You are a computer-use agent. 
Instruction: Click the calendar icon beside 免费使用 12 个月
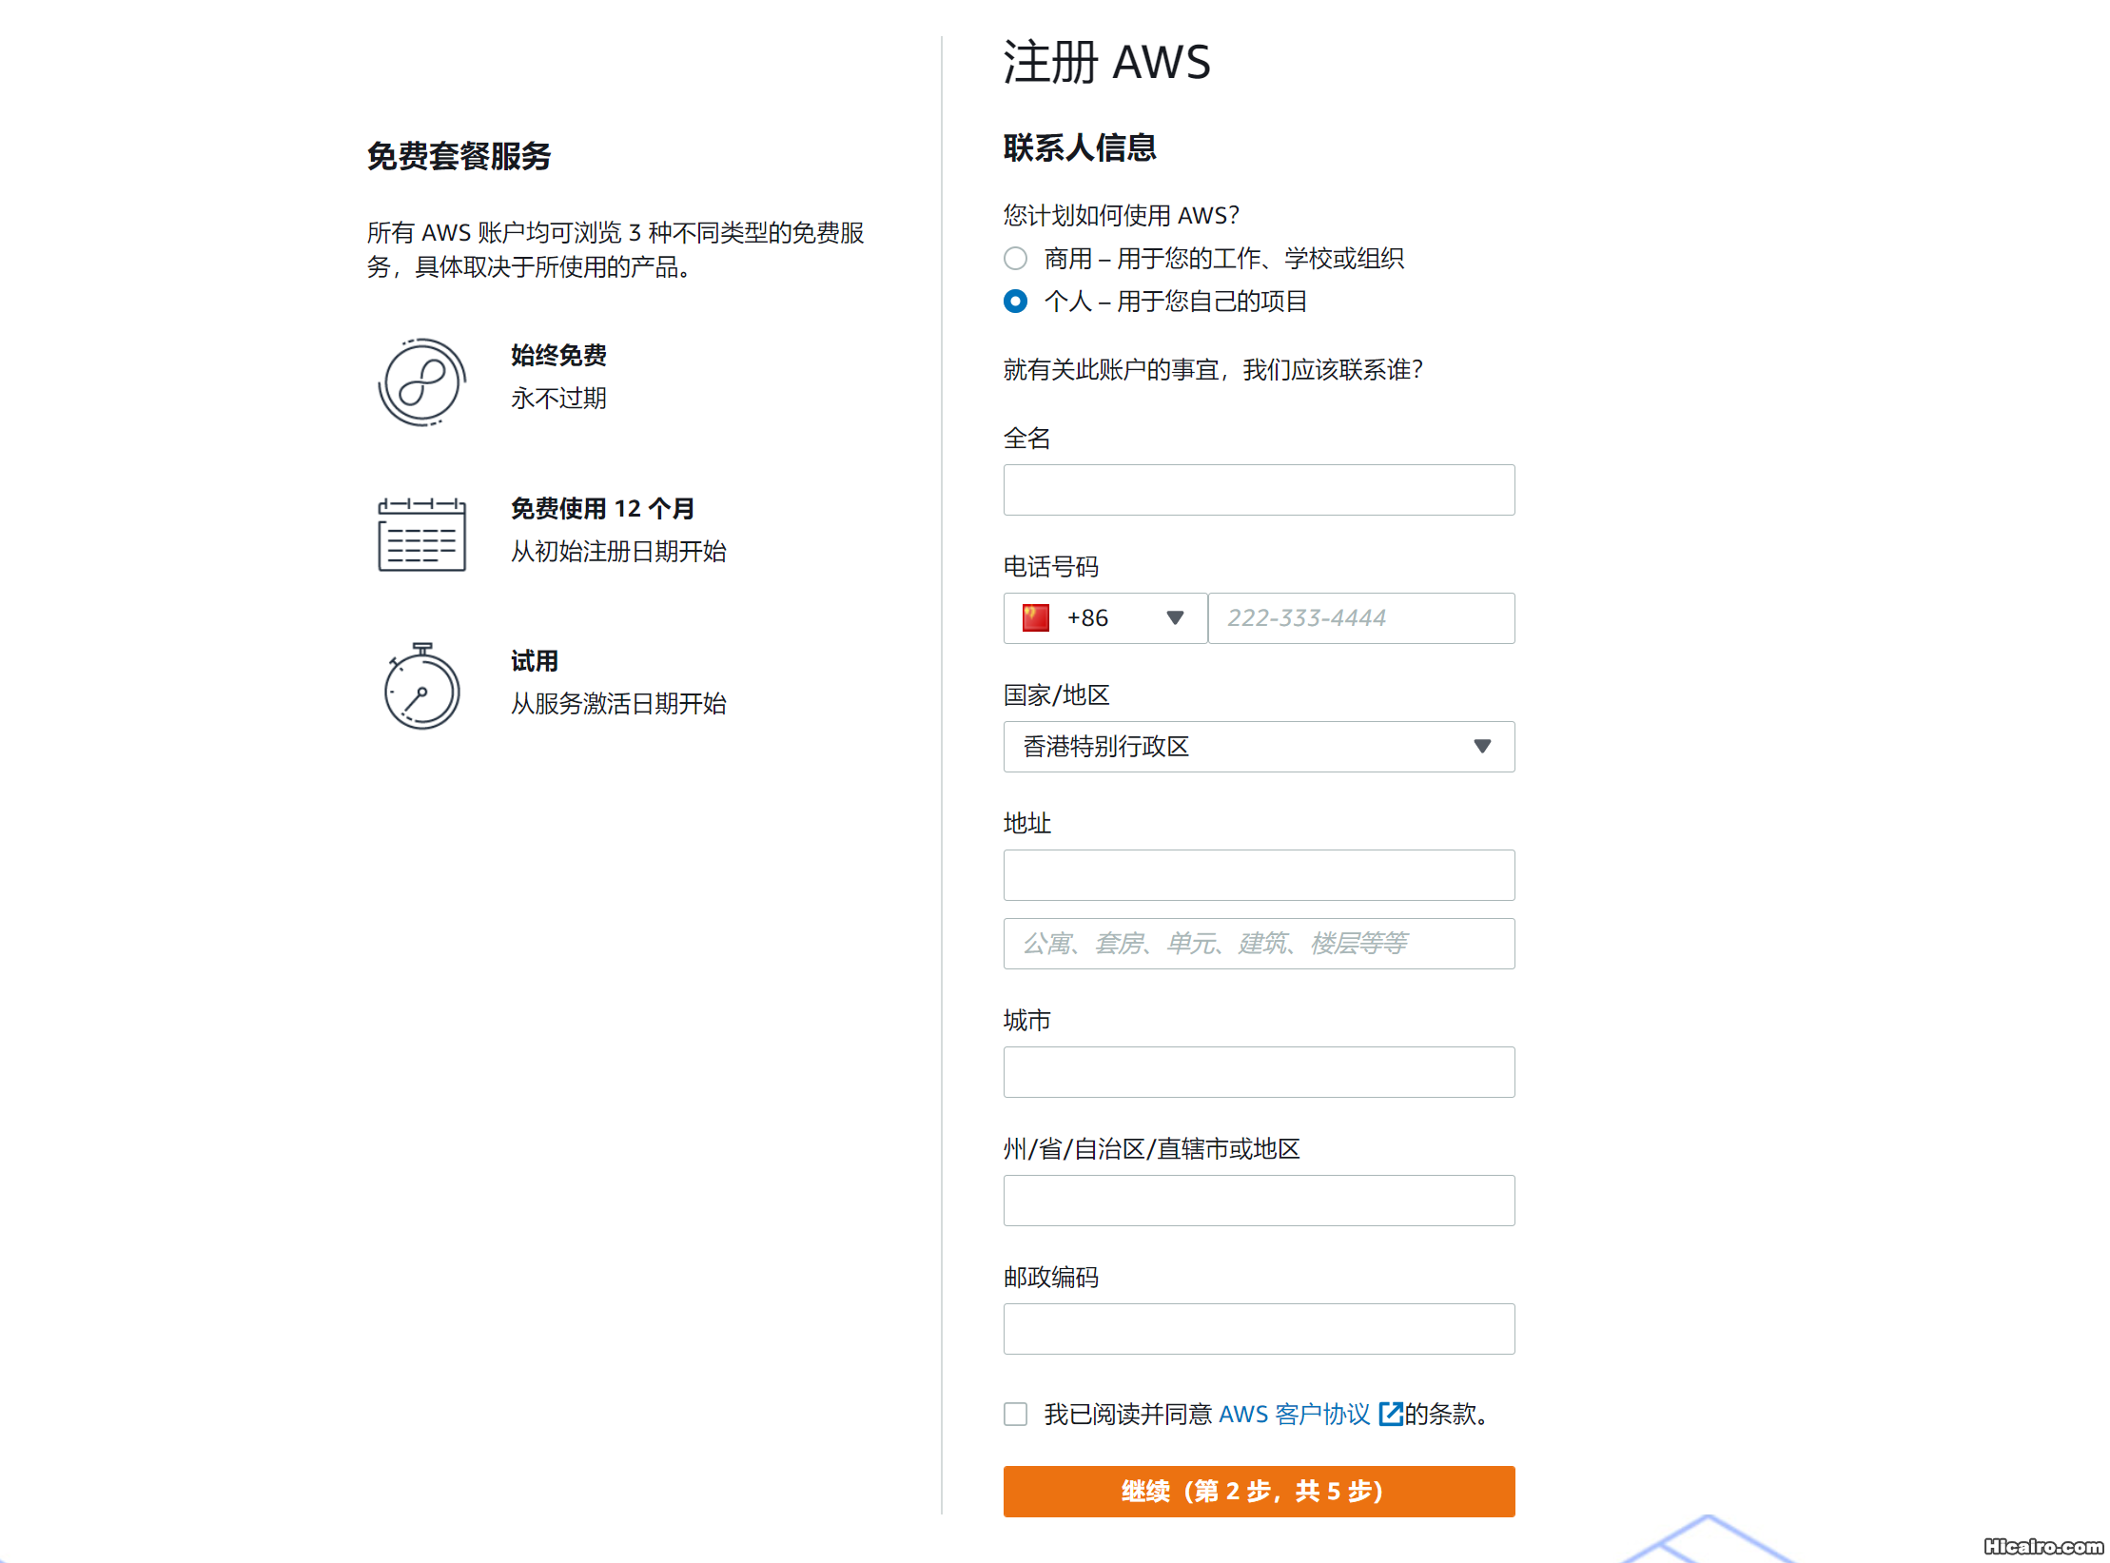point(421,535)
